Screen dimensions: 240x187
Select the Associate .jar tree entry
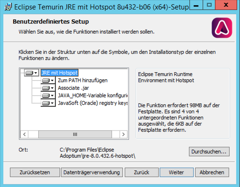click(x=73, y=88)
